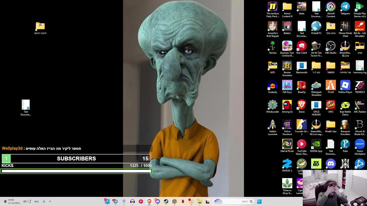367x206 pixels.
Task: Open the Riot Client shortcut
Action: [302, 48]
